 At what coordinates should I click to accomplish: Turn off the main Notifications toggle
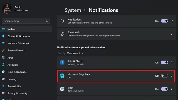pyautogui.click(x=164, y=21)
